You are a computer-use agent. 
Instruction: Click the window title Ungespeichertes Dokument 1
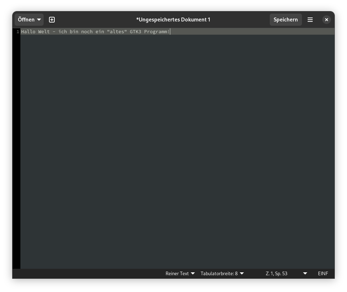point(173,20)
